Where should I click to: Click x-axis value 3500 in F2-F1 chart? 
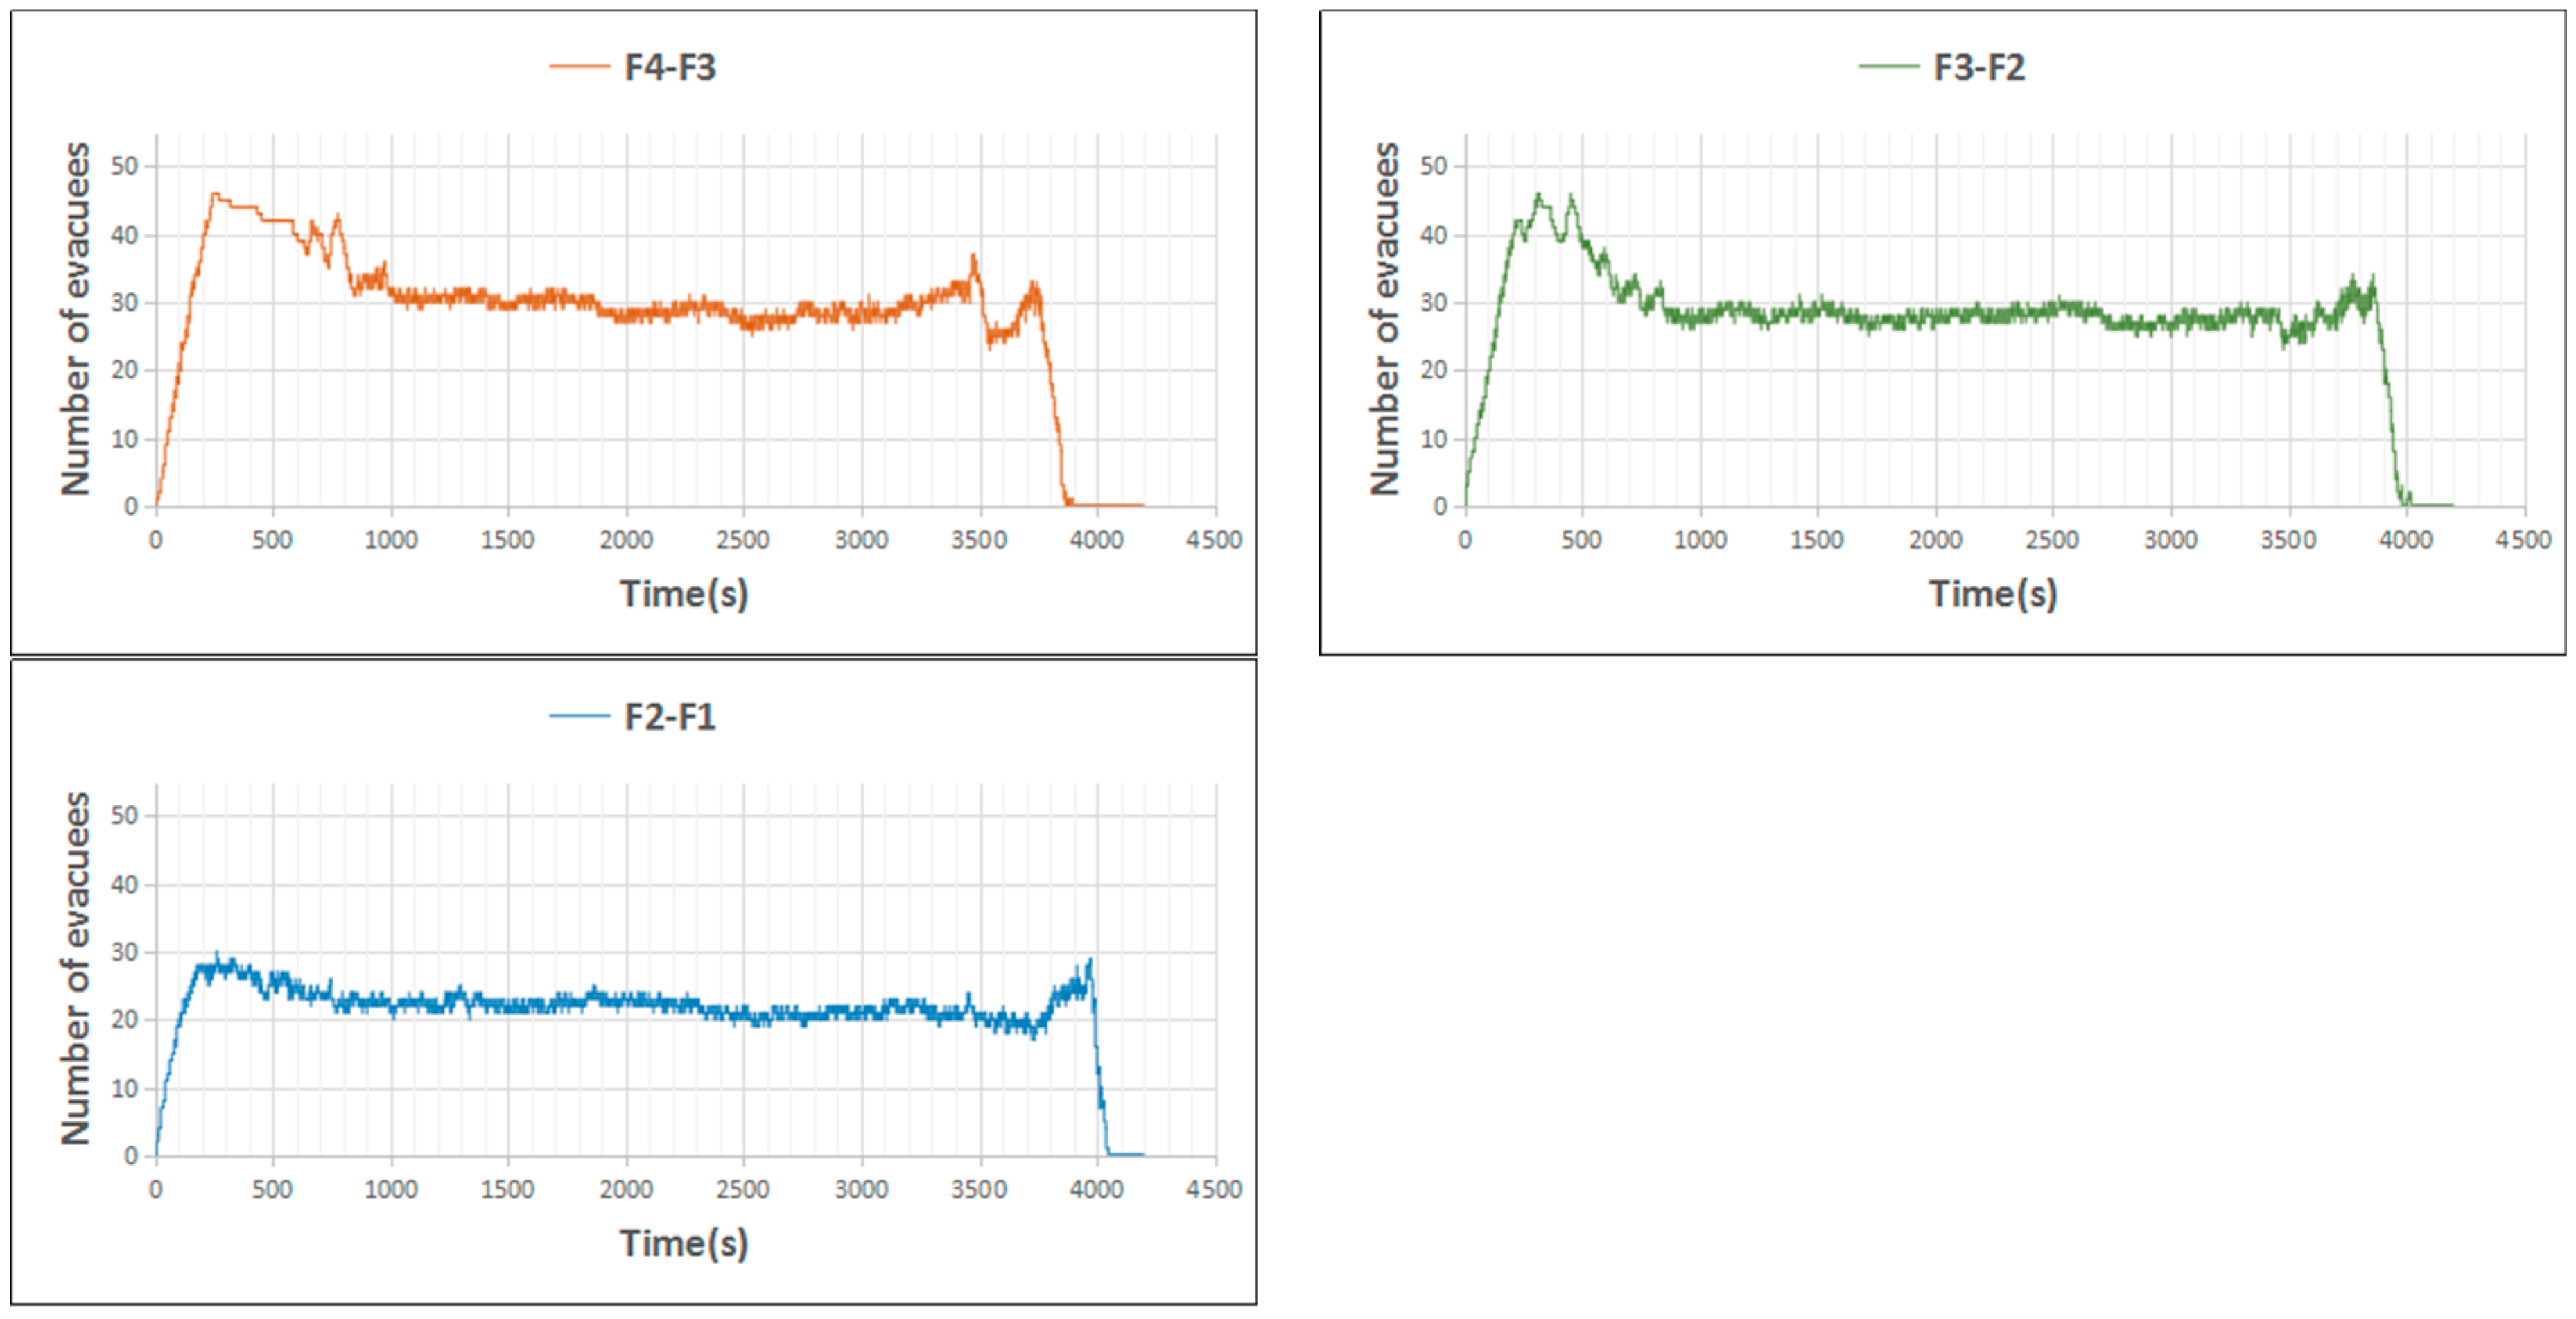pyautogui.click(x=979, y=1190)
